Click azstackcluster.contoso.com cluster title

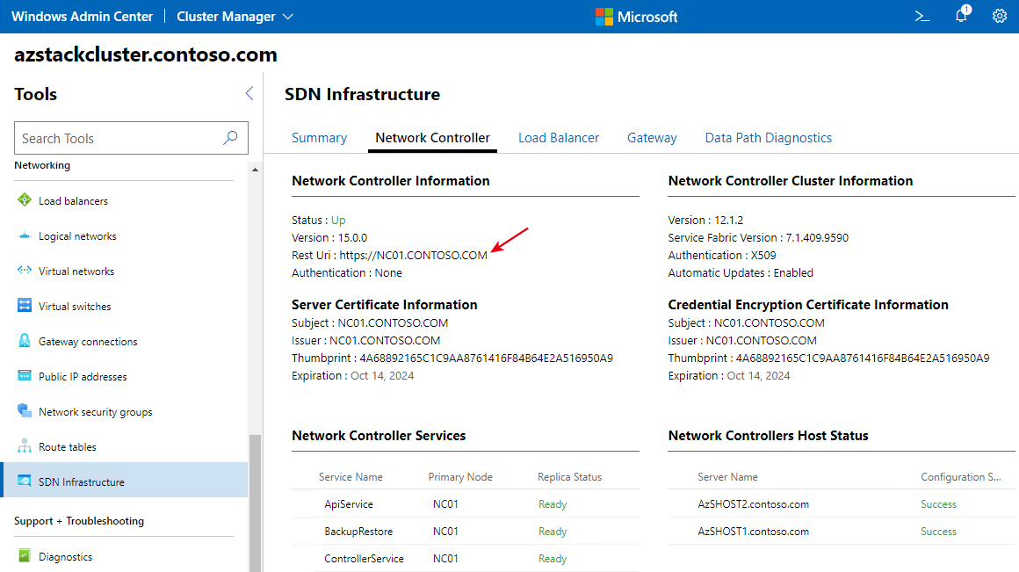tap(146, 54)
